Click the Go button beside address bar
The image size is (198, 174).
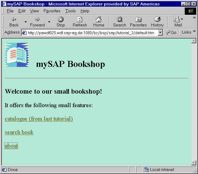pyautogui.click(x=172, y=32)
